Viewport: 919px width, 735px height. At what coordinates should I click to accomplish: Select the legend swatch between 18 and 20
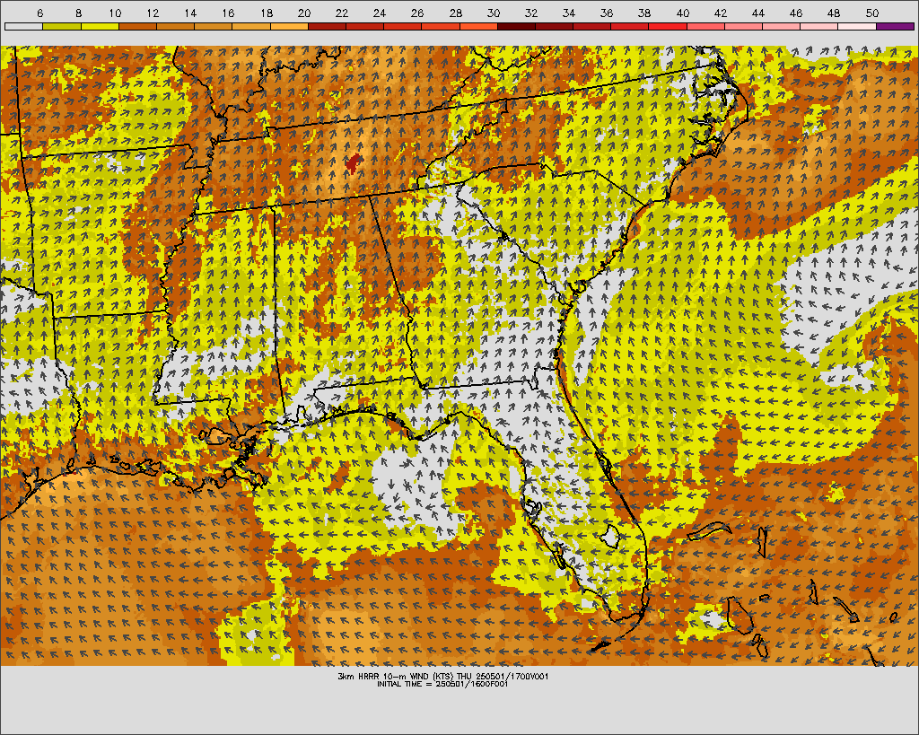coord(289,26)
